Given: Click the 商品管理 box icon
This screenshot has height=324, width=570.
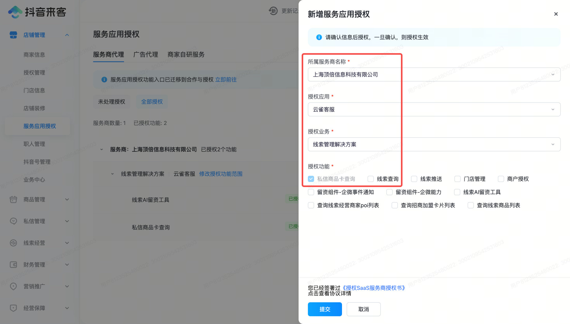Looking at the screenshot, I should 13,199.
